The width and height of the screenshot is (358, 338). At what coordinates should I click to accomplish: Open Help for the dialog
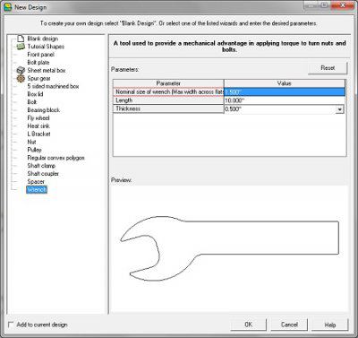pos(330,325)
